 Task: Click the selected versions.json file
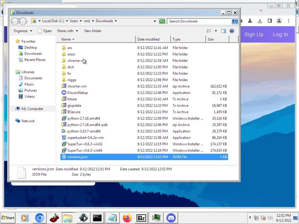click(144, 157)
